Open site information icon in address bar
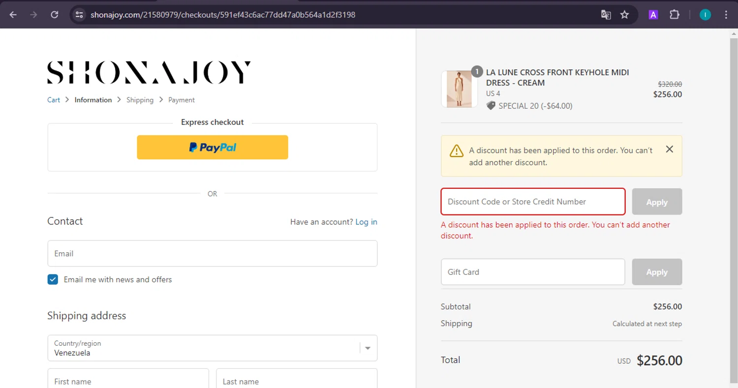The image size is (738, 388). click(79, 15)
